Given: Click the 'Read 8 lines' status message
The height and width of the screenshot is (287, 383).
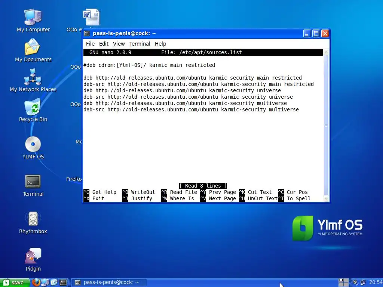Looking at the screenshot, I should [203, 186].
